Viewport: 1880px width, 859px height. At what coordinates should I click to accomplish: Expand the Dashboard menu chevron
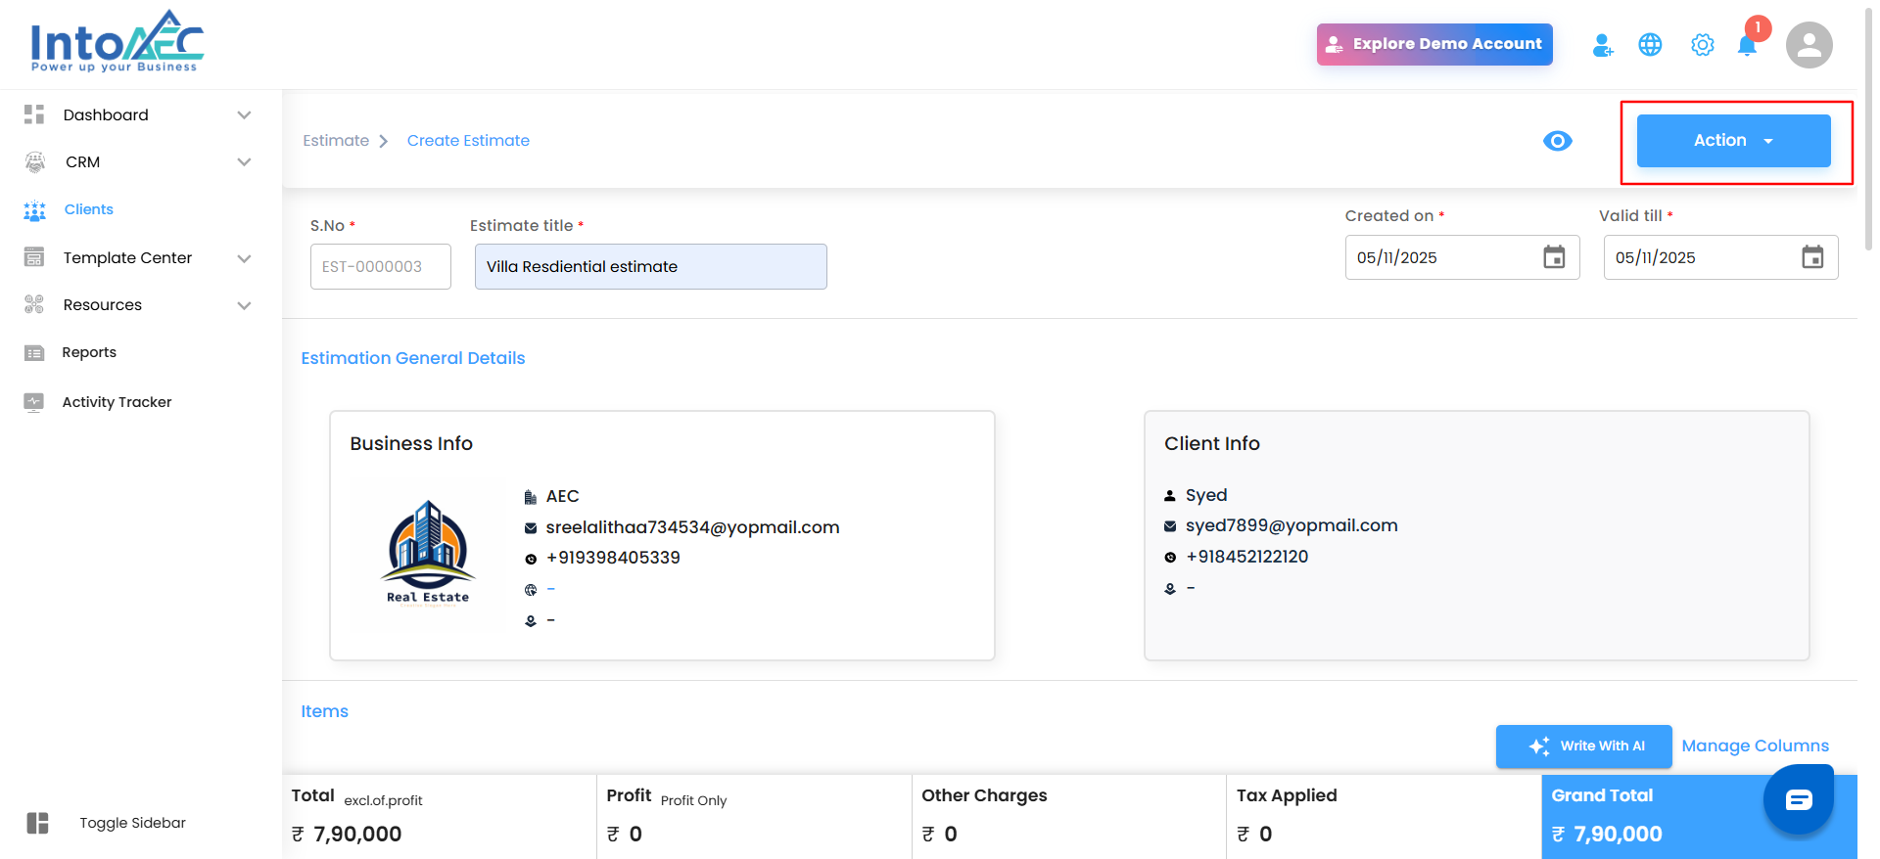coord(245,115)
